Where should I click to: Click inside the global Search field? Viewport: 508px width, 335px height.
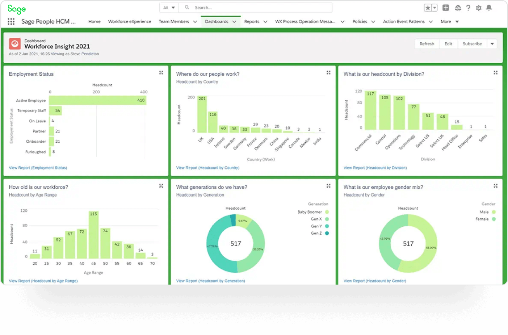point(233,7)
